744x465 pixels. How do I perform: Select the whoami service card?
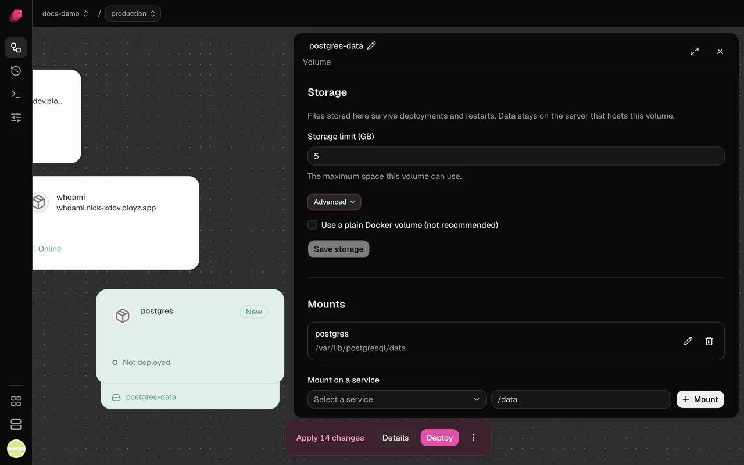116,223
